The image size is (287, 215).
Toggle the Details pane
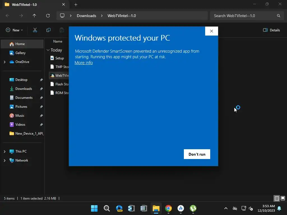tap(271, 30)
